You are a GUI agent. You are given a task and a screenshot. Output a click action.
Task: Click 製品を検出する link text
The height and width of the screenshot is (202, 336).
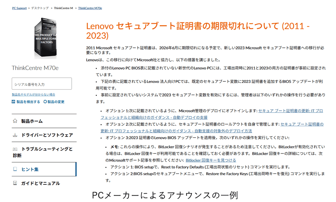tap(28, 102)
